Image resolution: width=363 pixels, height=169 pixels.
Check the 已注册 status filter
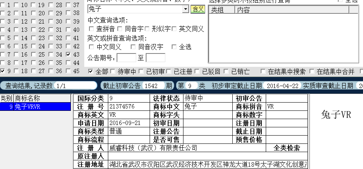(169, 72)
